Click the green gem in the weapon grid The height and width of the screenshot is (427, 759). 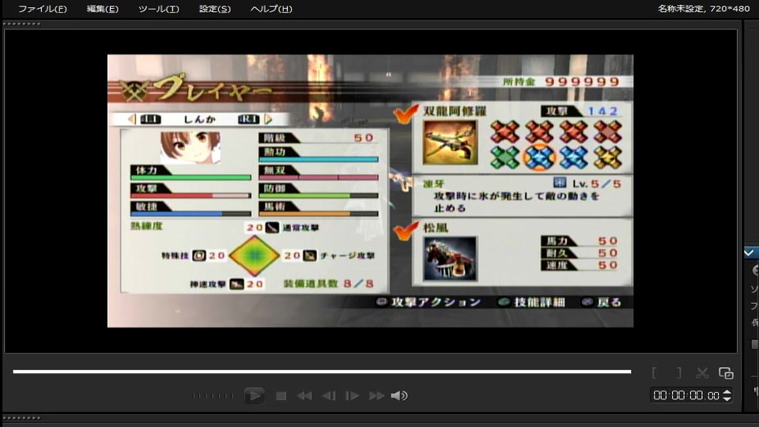(504, 157)
